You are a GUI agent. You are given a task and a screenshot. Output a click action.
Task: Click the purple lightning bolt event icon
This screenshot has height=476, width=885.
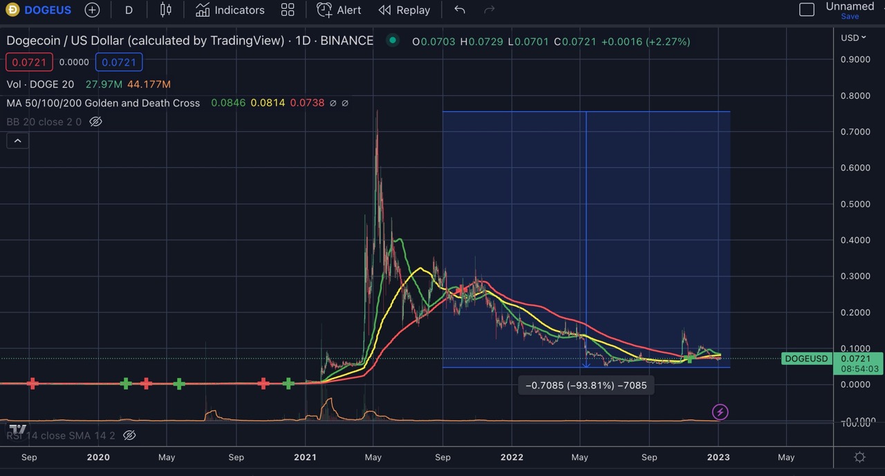pos(720,412)
